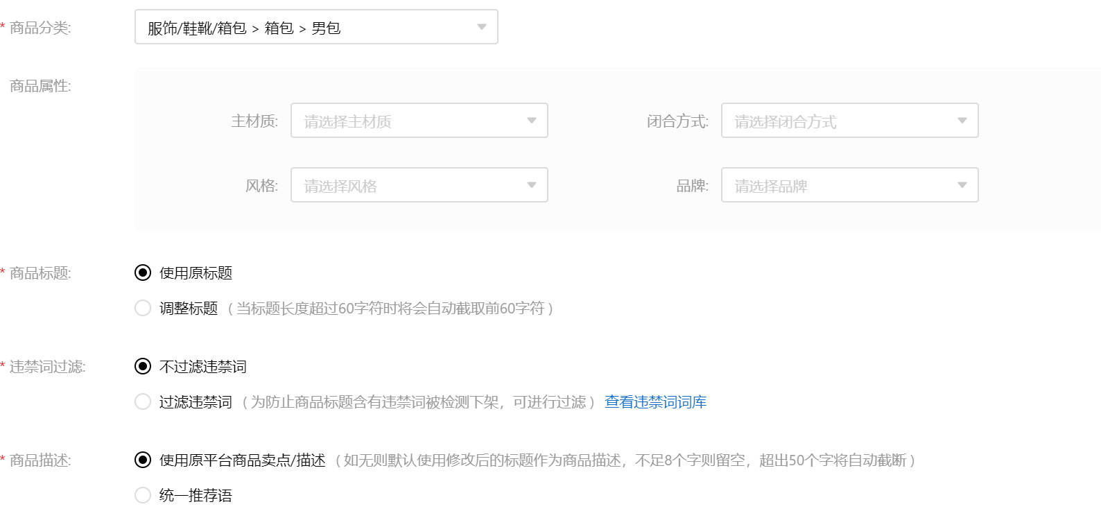Choose the 不过滤违禁词 radio option

[143, 366]
